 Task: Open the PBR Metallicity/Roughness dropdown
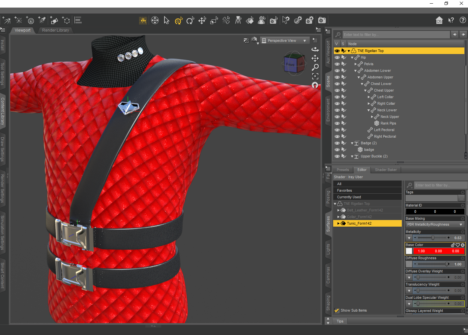tap(435, 224)
